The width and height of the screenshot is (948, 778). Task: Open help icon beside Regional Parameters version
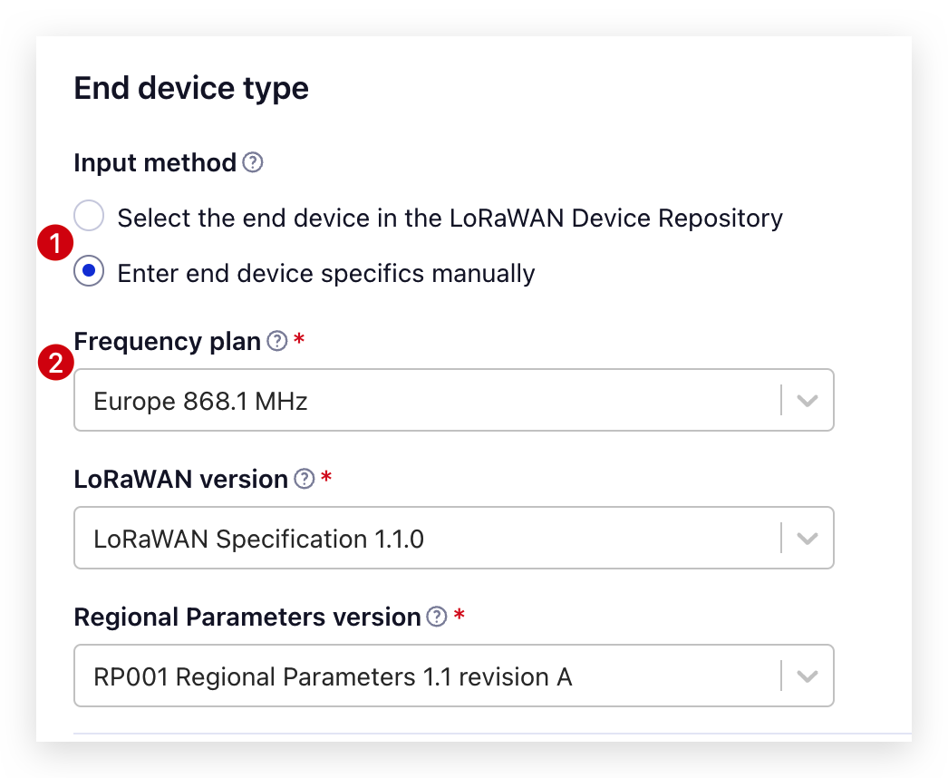(437, 617)
